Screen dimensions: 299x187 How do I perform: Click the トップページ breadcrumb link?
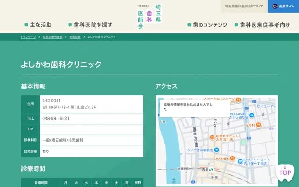click(x=28, y=36)
